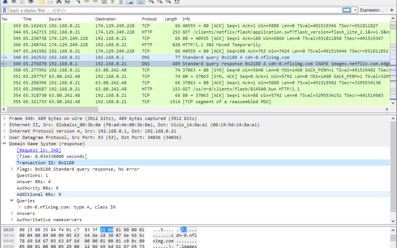Jump to first packet icon
This screenshot has width=397, height=248.
point(113,1)
